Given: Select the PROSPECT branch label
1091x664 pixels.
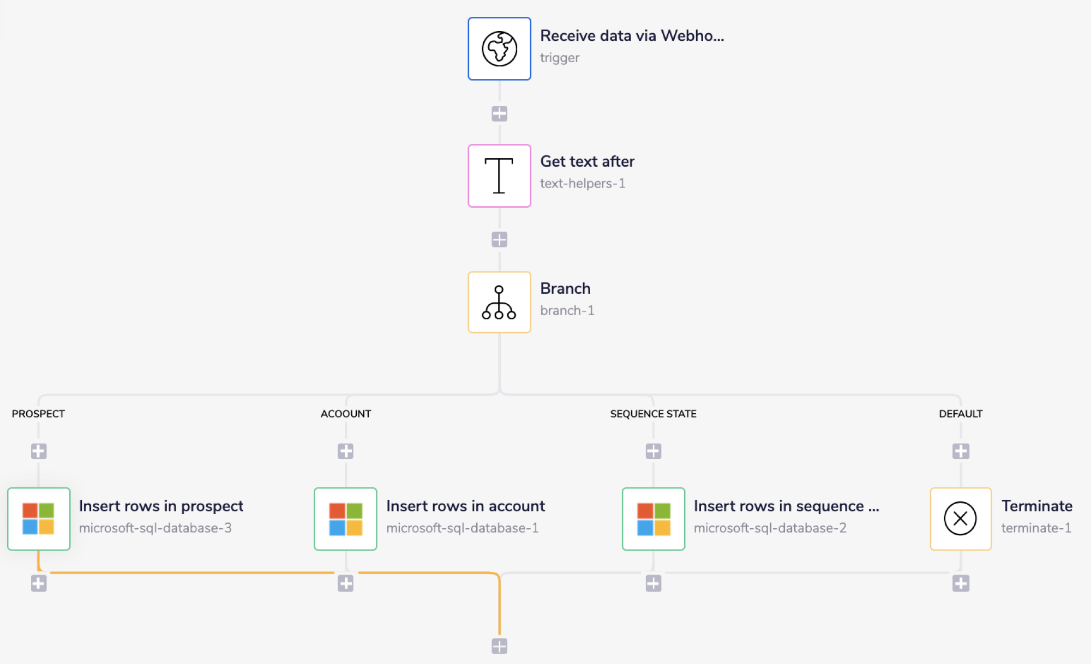Looking at the screenshot, I should [x=38, y=414].
